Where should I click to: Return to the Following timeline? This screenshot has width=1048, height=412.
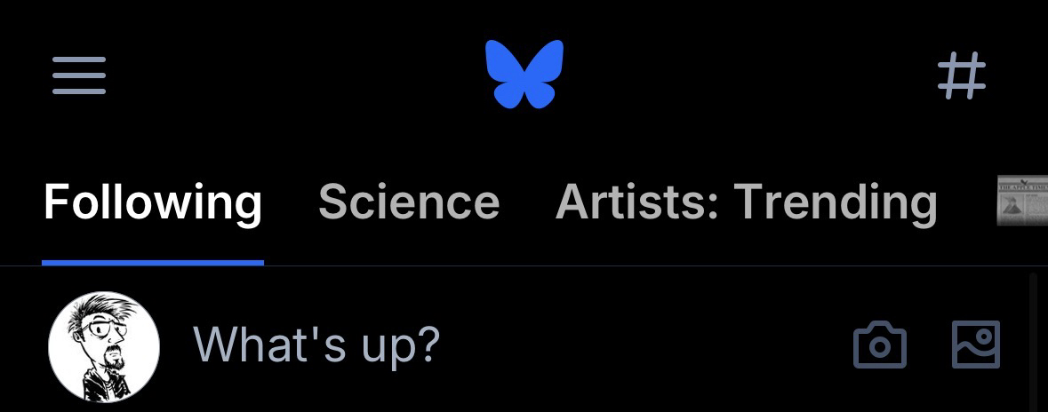(x=153, y=202)
